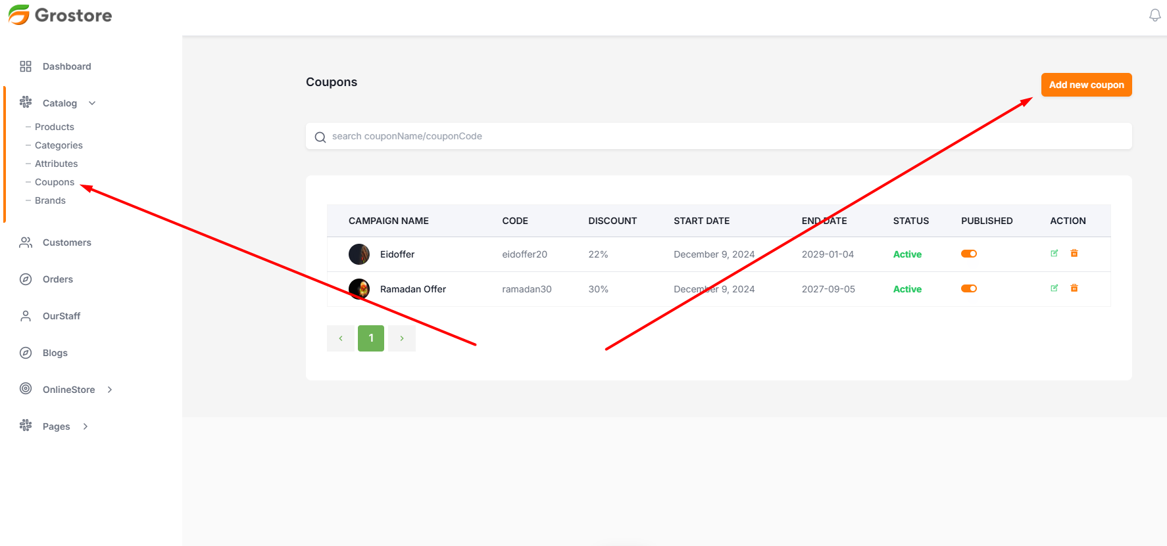Select page 1 in pagination
The width and height of the screenshot is (1167, 546).
pyautogui.click(x=371, y=338)
